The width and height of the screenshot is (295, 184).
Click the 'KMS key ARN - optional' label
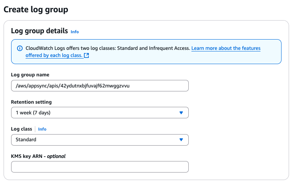pos(38,156)
